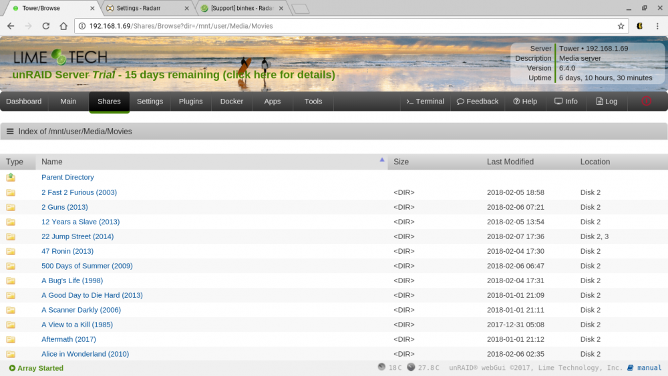
Task: Click the new tab button in Chrome
Action: click(301, 9)
